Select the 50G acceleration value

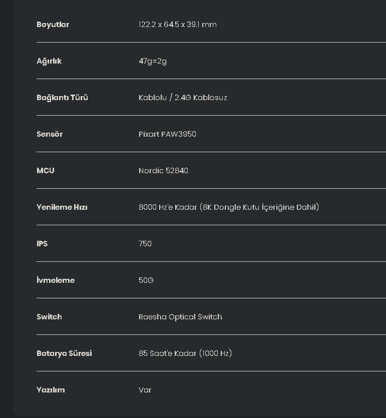[x=146, y=280]
